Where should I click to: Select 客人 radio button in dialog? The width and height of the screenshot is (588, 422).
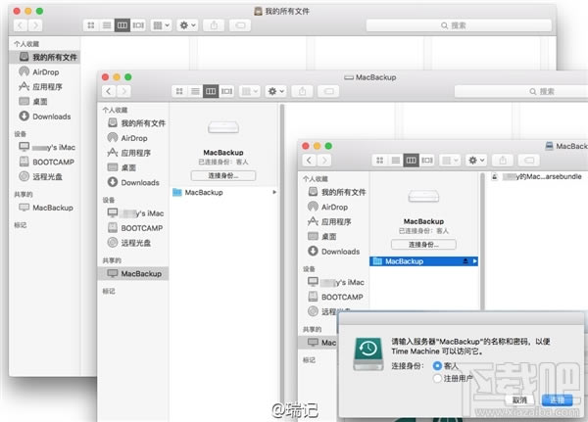(x=437, y=365)
